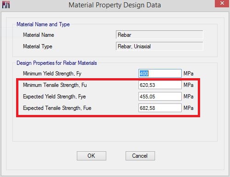Viewport: 230px width, 177px height.
Task: Click the Material Property Design Data title bar
Action: tap(115, 5)
